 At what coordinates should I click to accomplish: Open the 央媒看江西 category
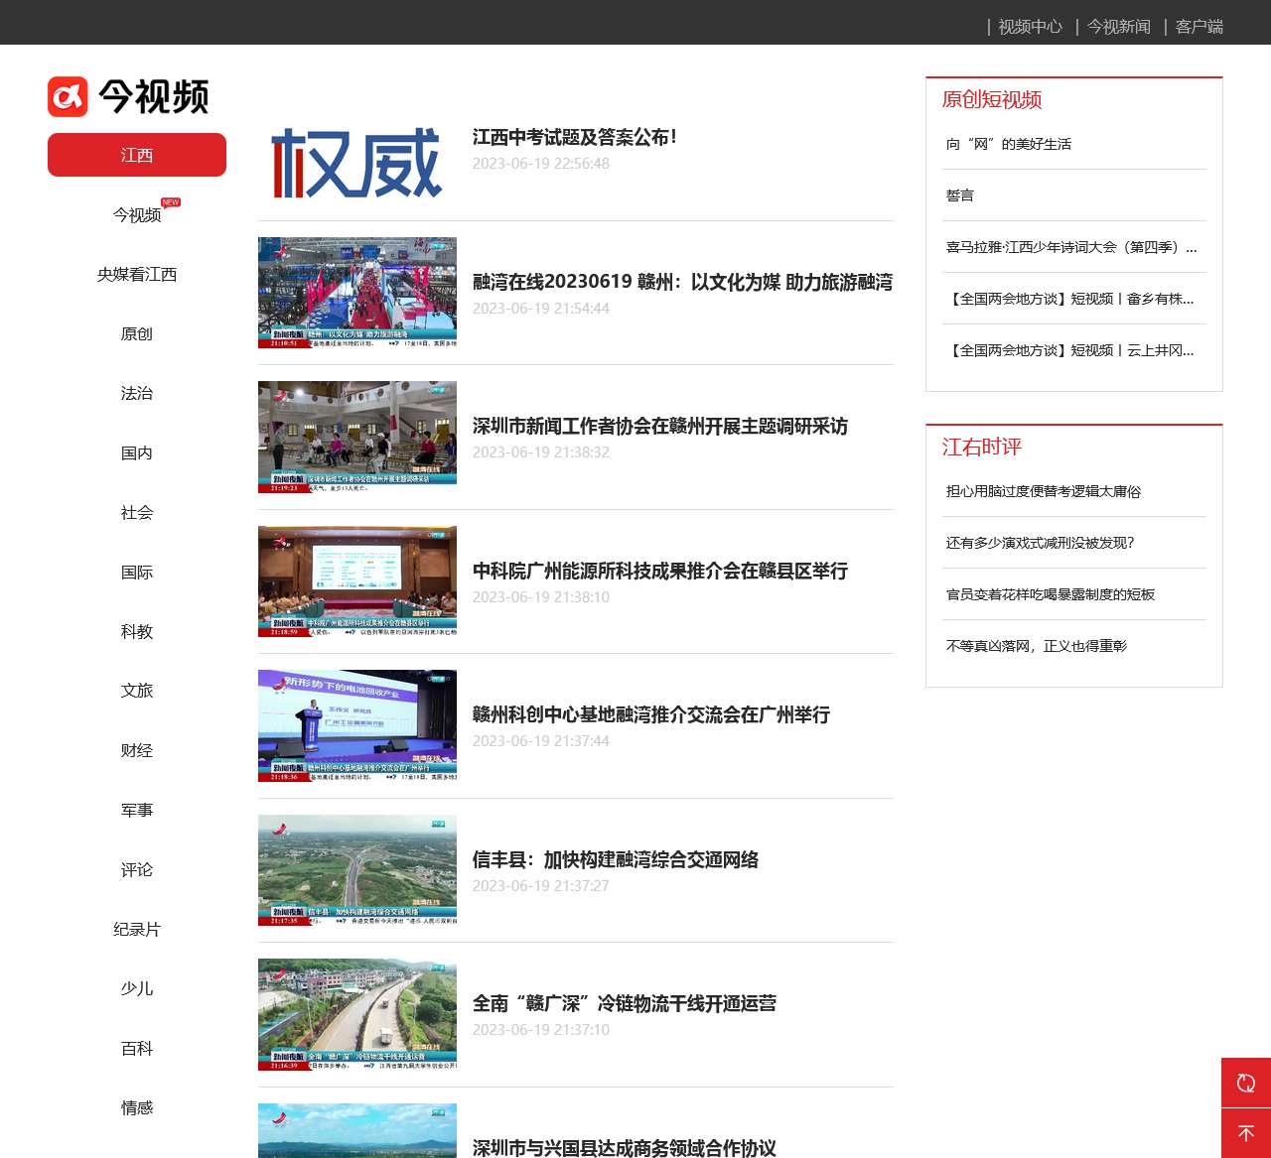(x=137, y=275)
